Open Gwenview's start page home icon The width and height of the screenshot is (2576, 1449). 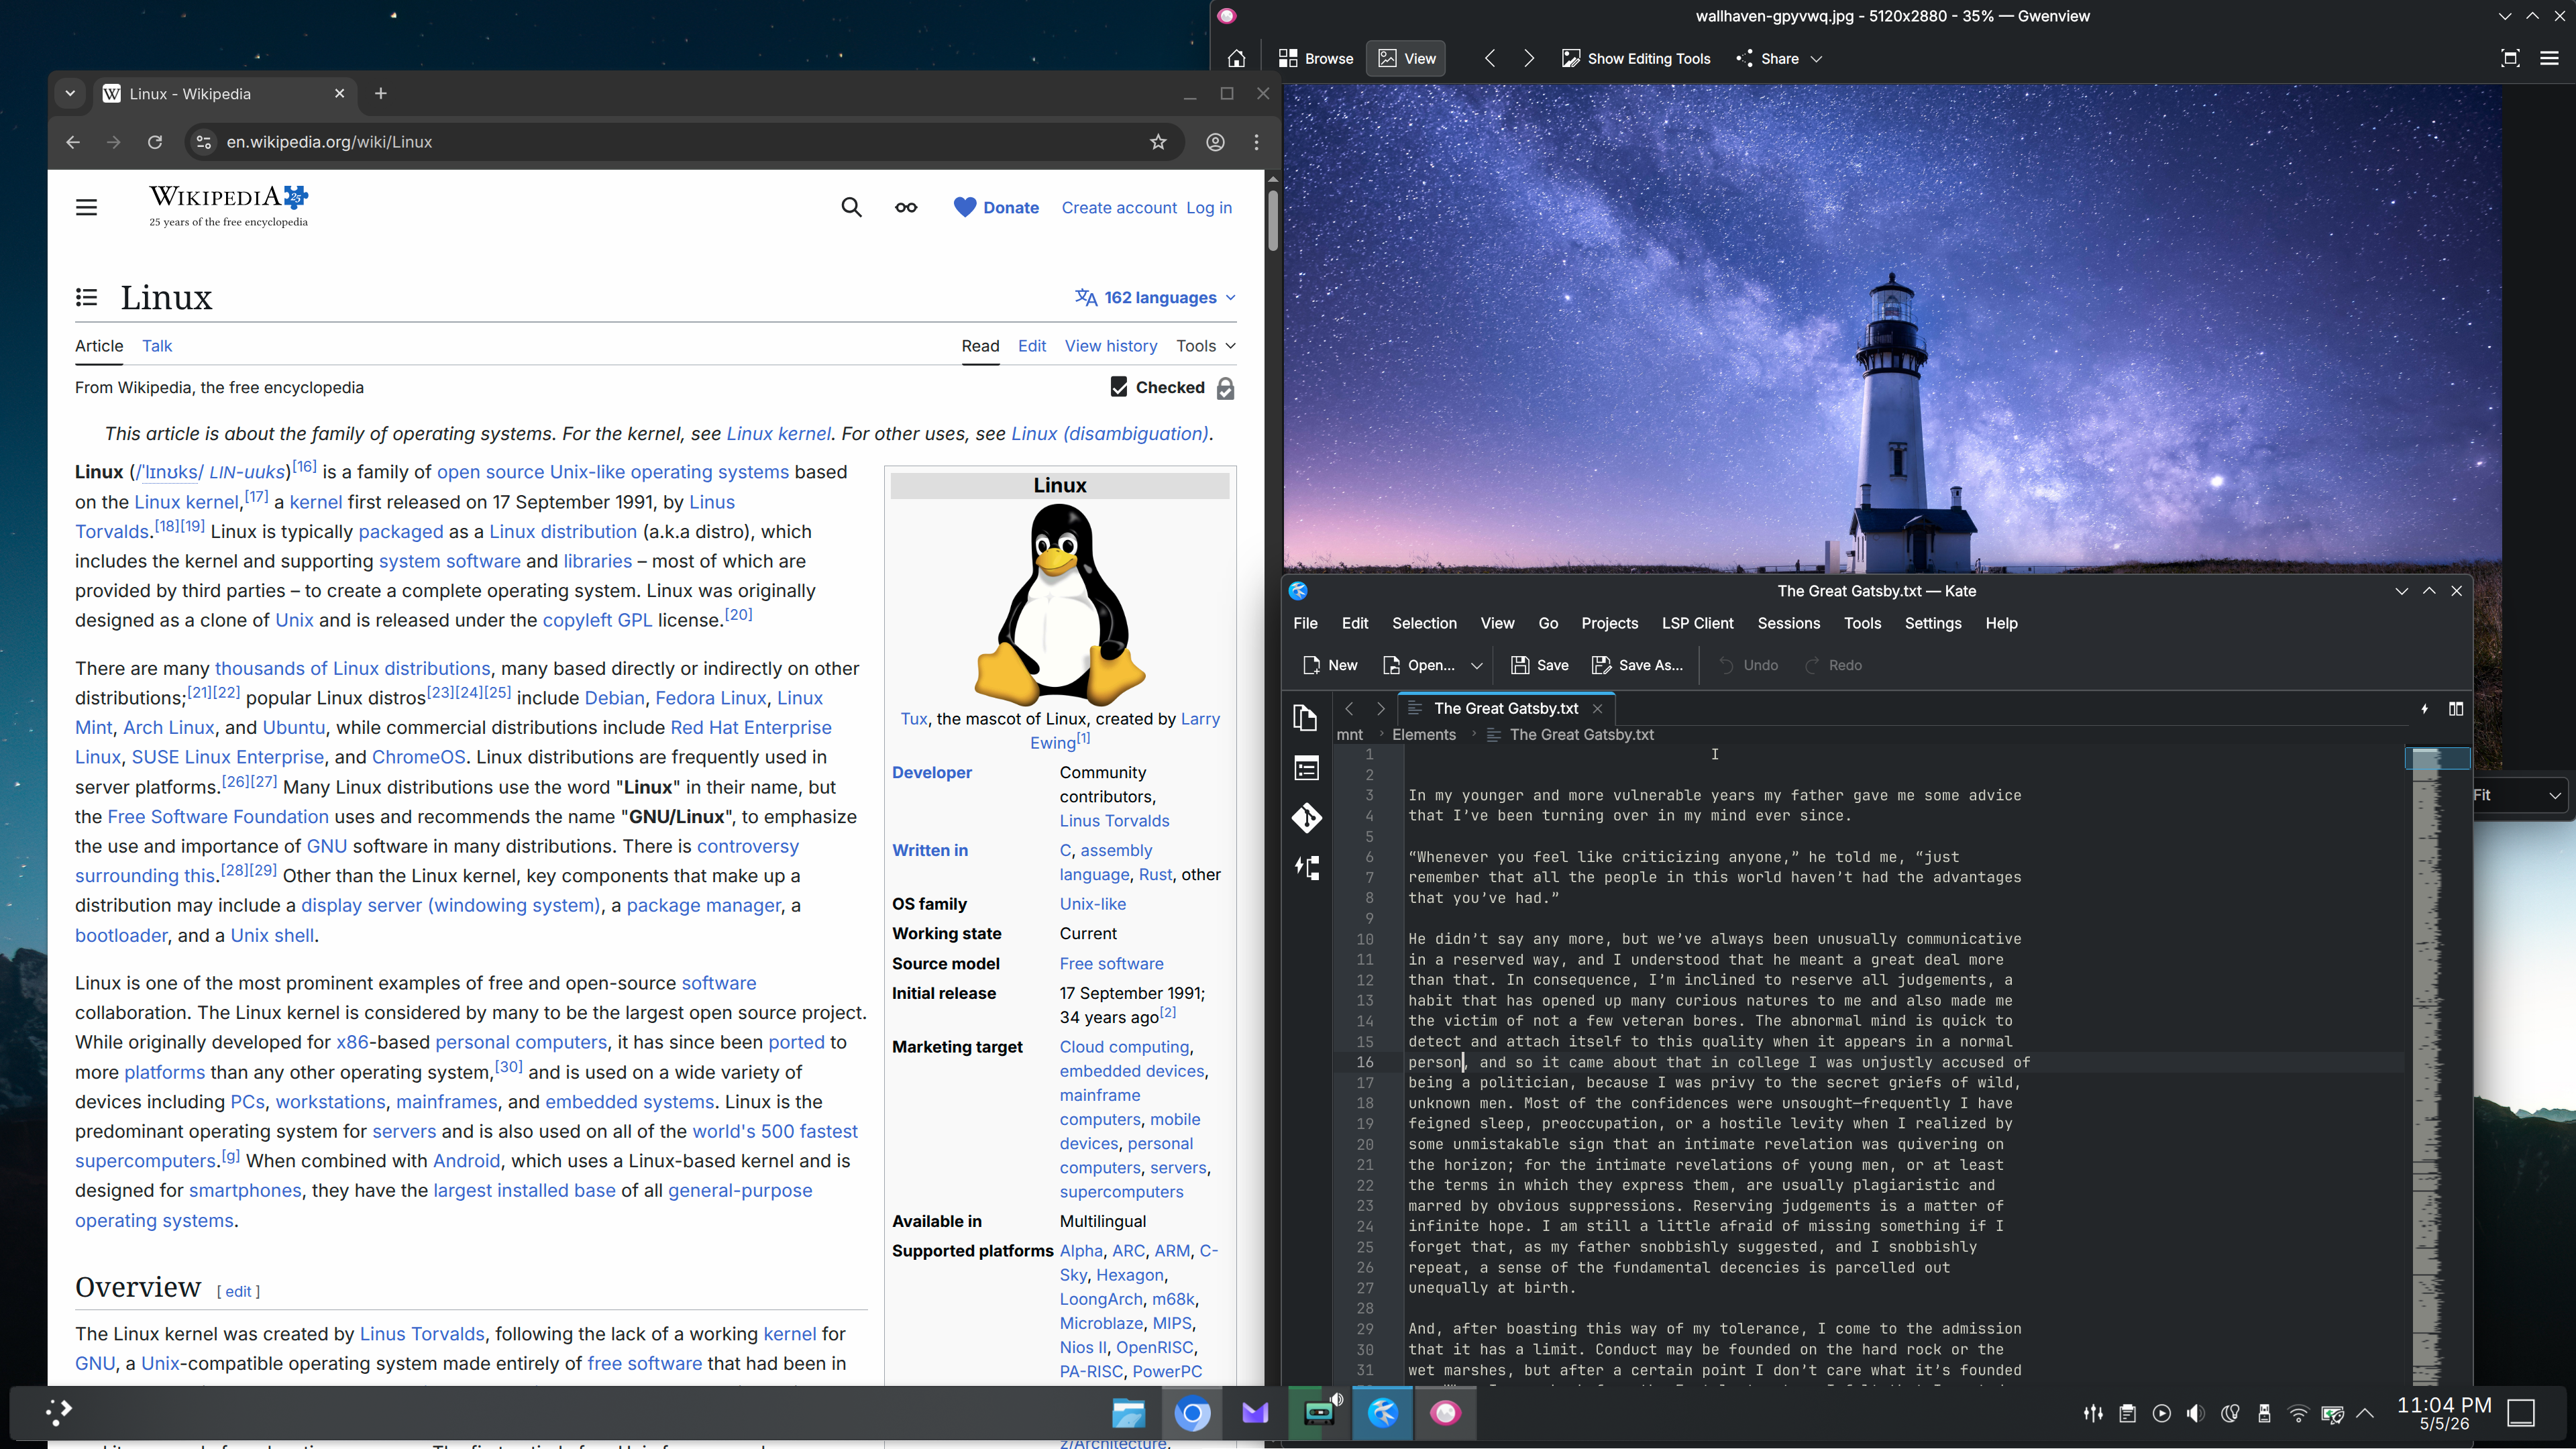[1237, 59]
